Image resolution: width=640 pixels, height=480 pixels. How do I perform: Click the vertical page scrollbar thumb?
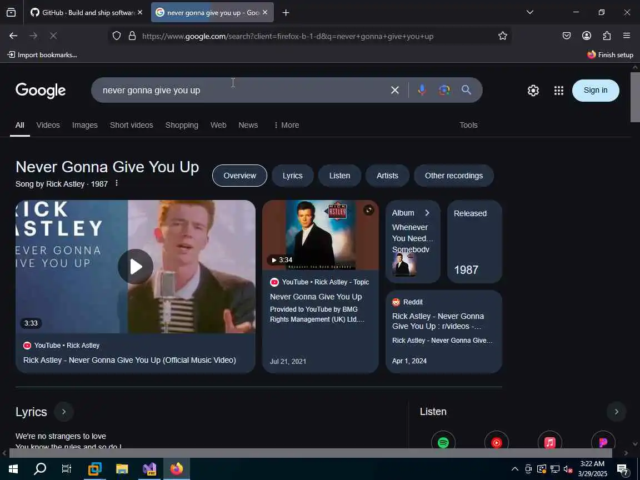[635, 97]
